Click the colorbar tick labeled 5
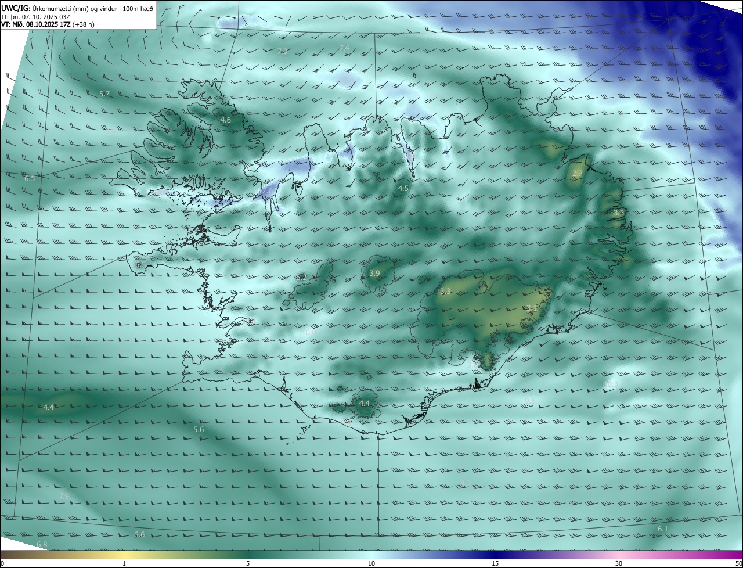 pos(248,563)
